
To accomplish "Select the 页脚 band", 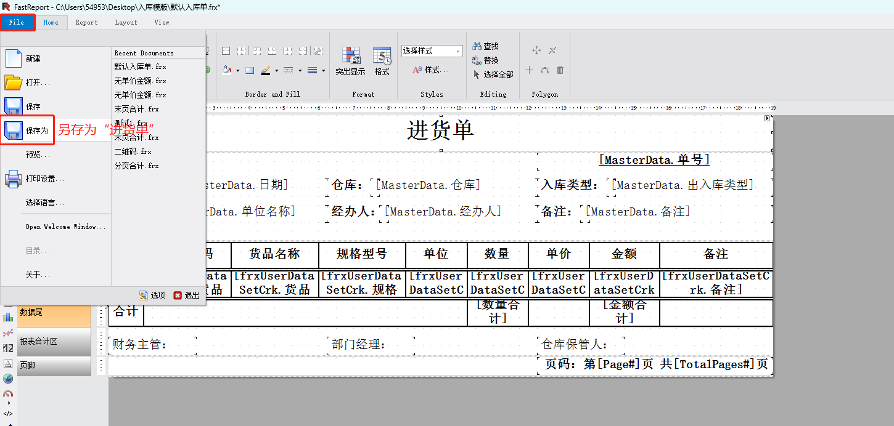I will [54, 365].
